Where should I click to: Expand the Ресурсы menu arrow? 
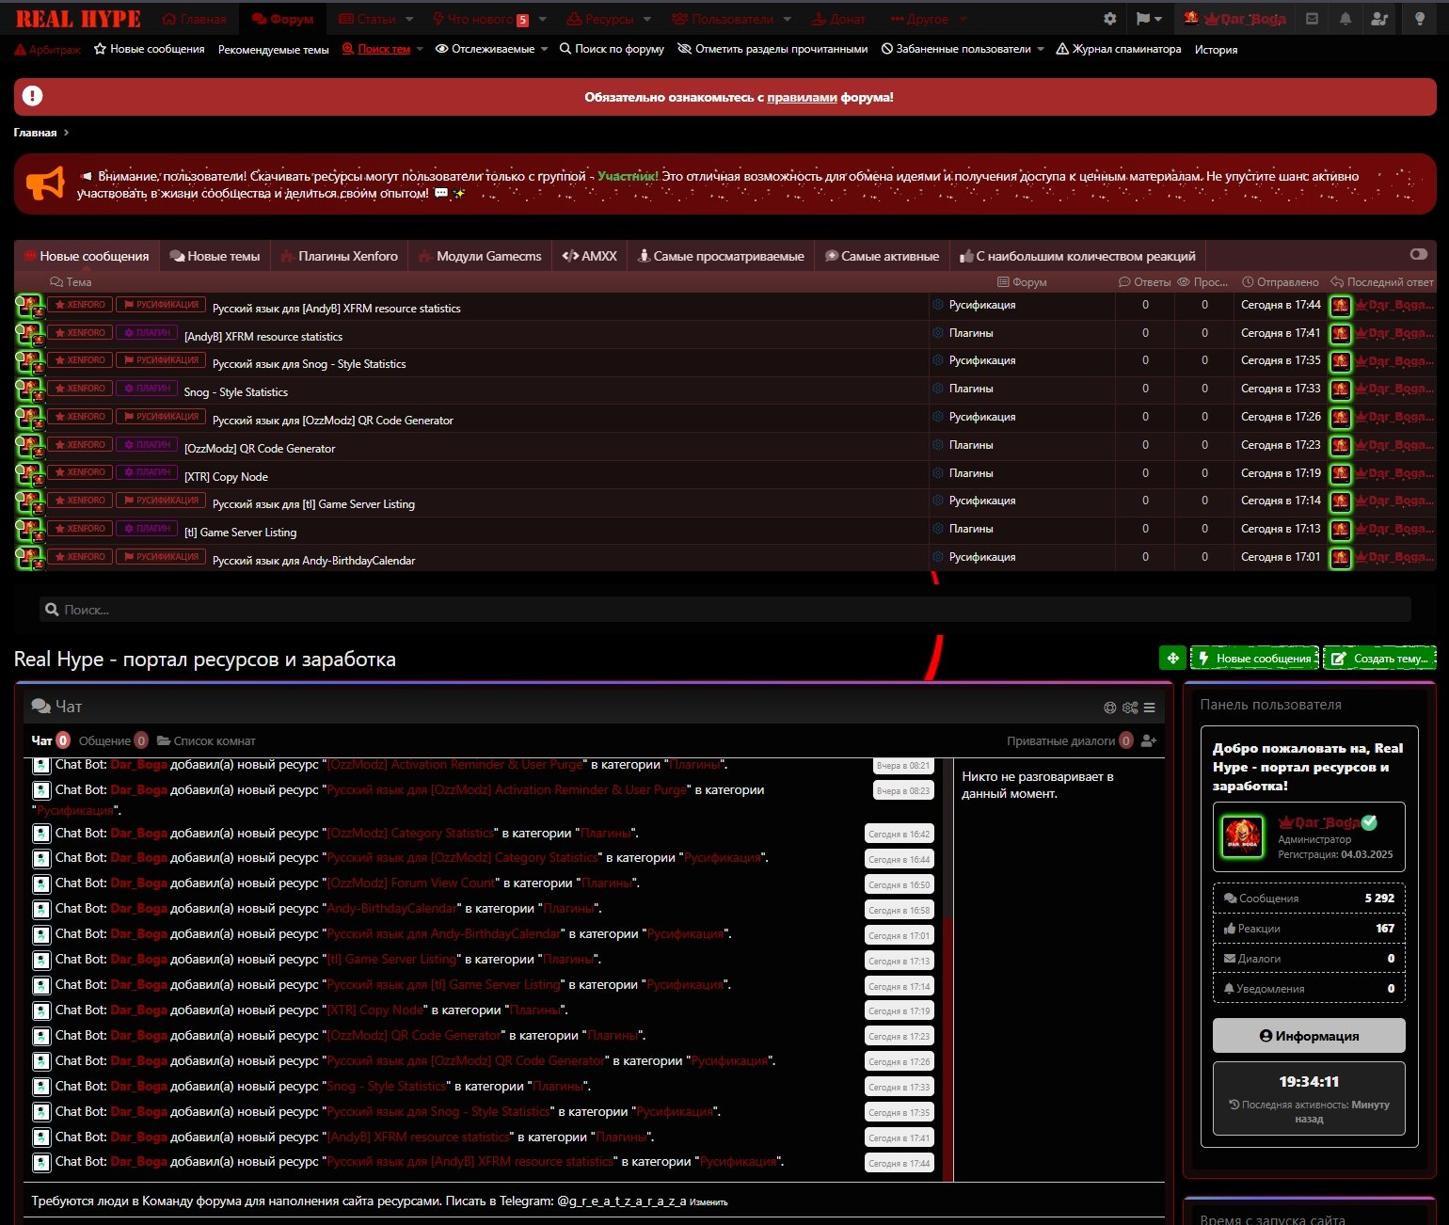(x=647, y=19)
